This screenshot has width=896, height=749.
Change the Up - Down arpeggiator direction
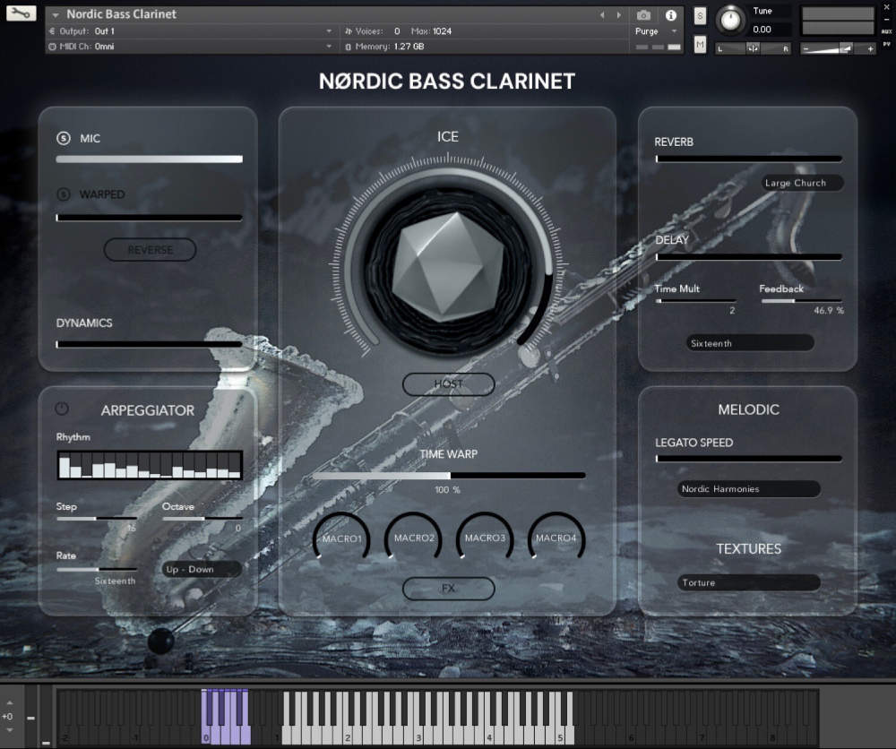199,568
